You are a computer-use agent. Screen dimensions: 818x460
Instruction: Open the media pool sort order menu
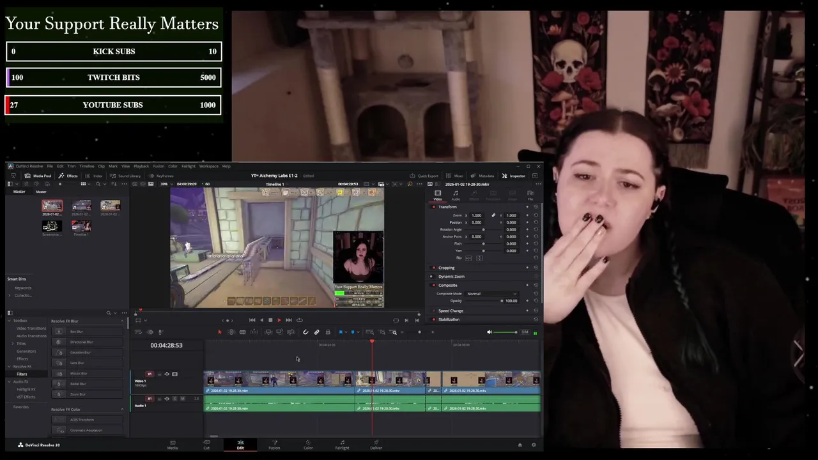[x=114, y=184]
